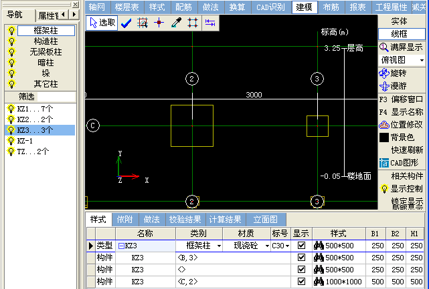
Task: Toggle light bulb next to 框架柱
Action: (x=11, y=31)
